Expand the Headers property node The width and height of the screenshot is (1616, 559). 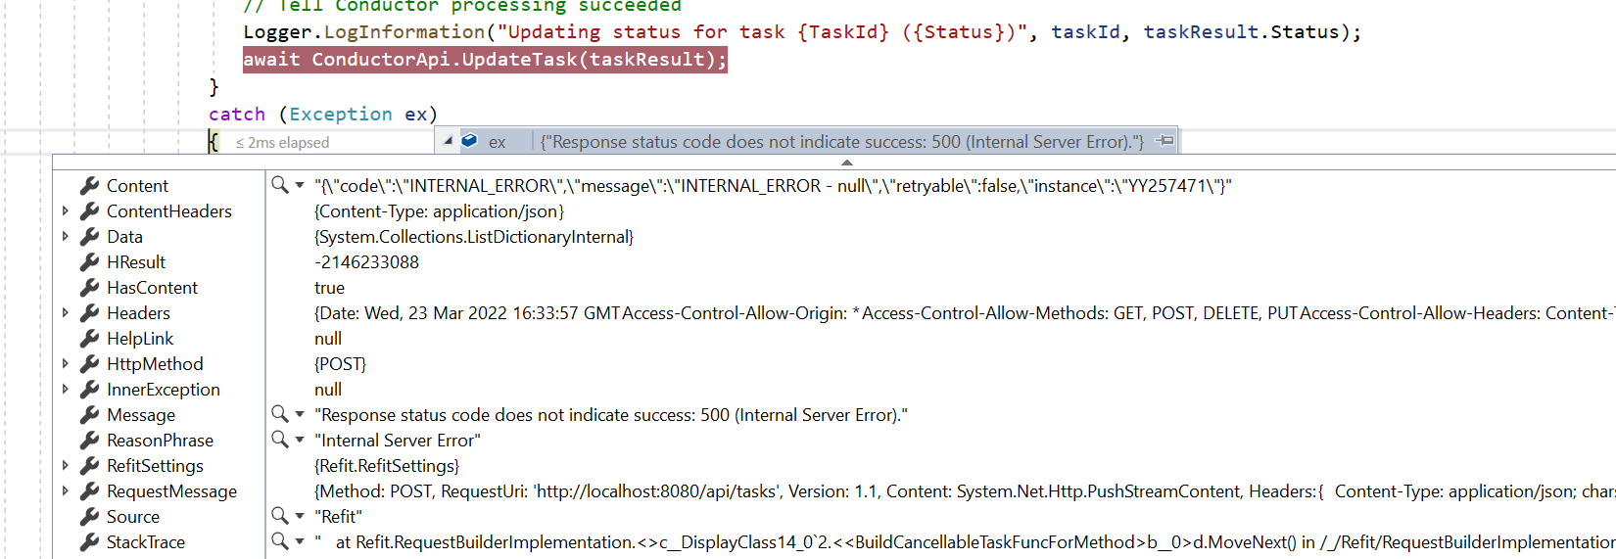click(x=66, y=312)
